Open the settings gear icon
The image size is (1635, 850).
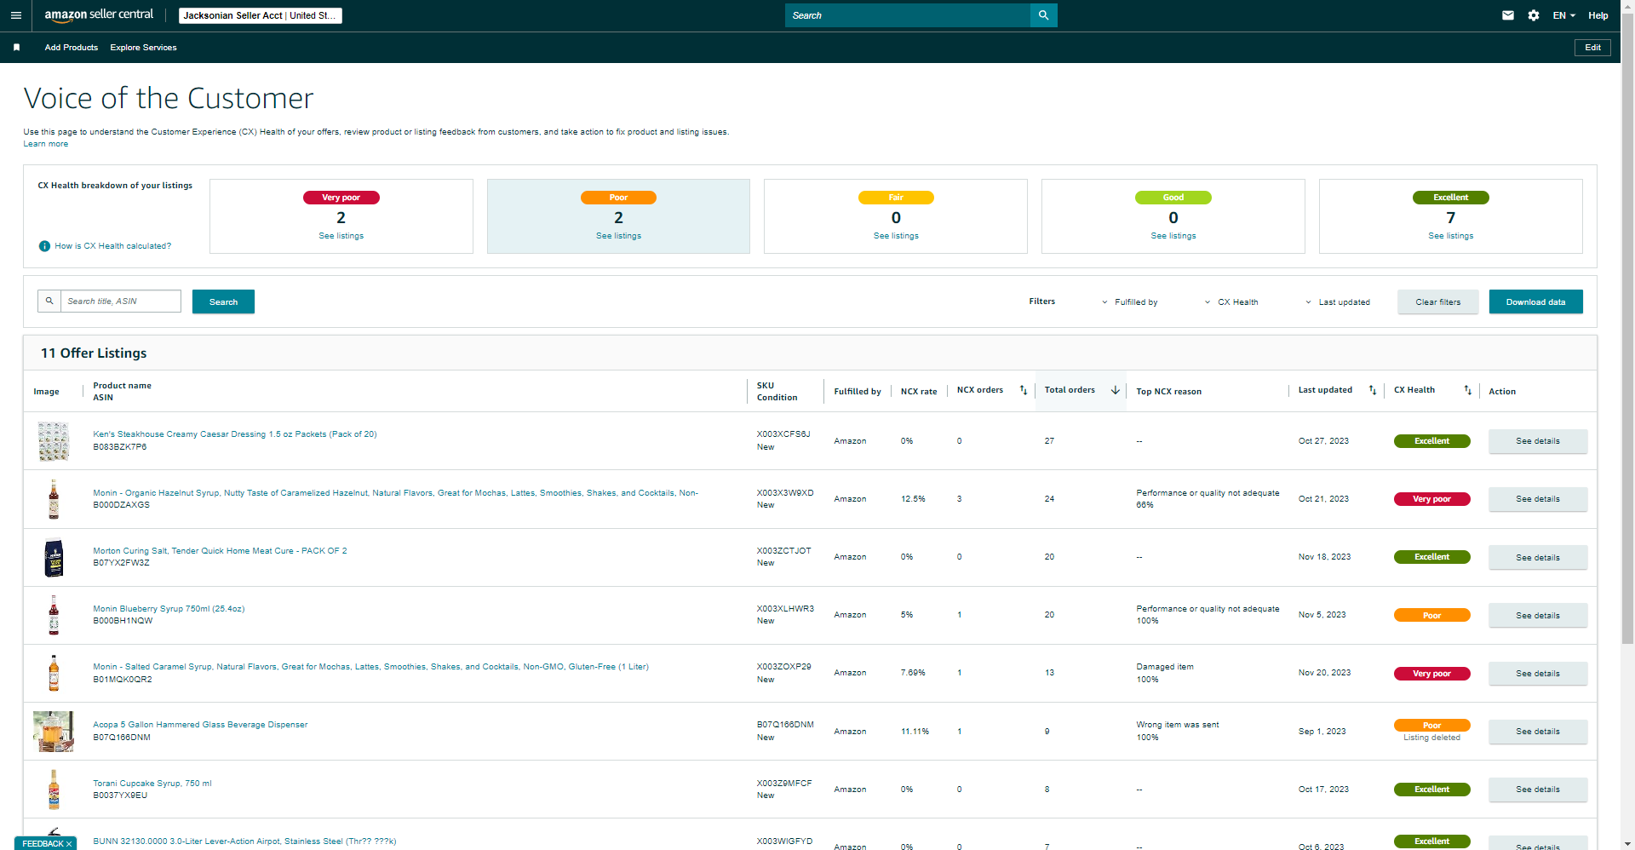click(1534, 15)
